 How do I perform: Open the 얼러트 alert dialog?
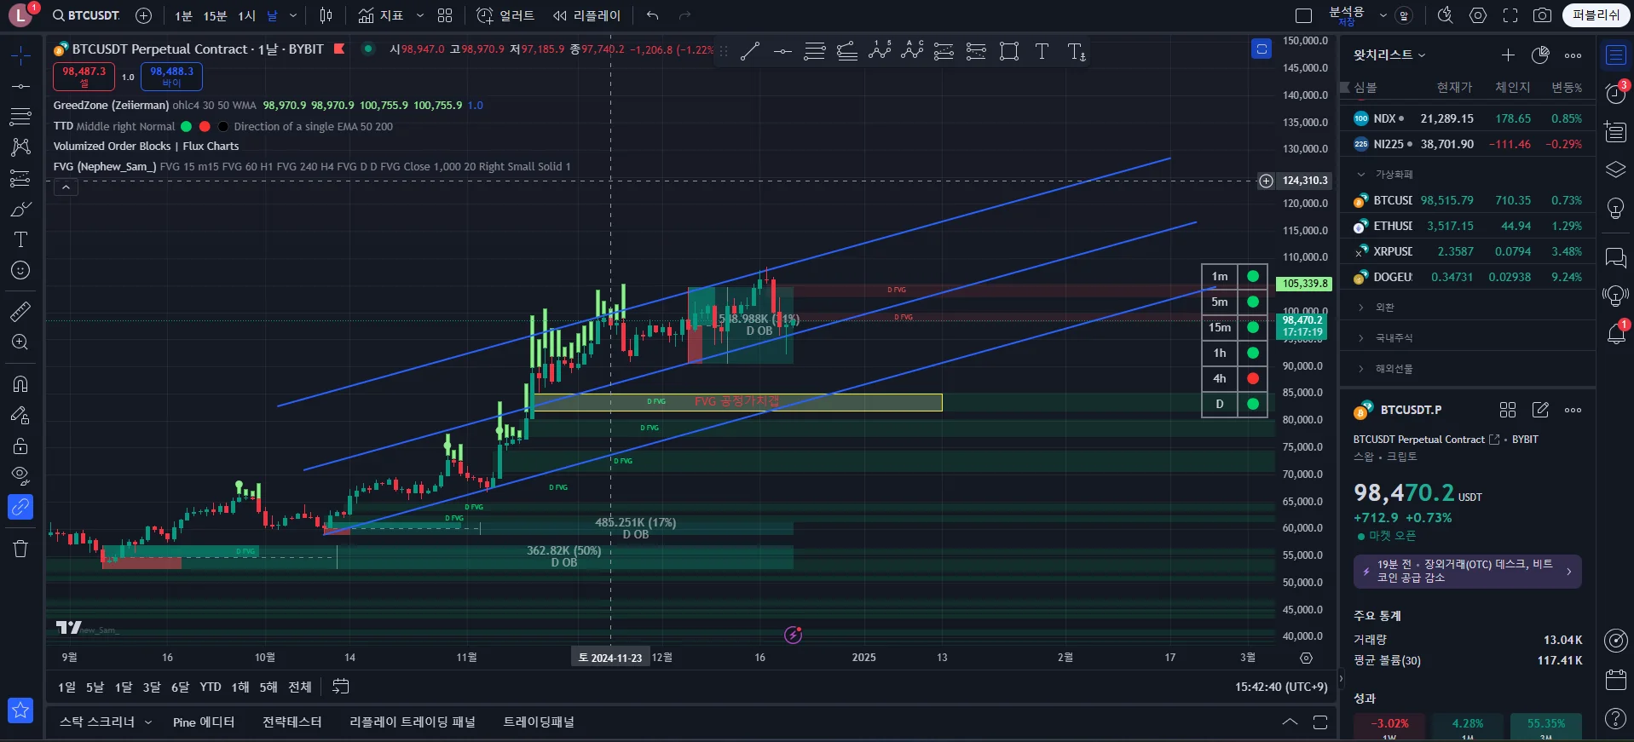505,15
